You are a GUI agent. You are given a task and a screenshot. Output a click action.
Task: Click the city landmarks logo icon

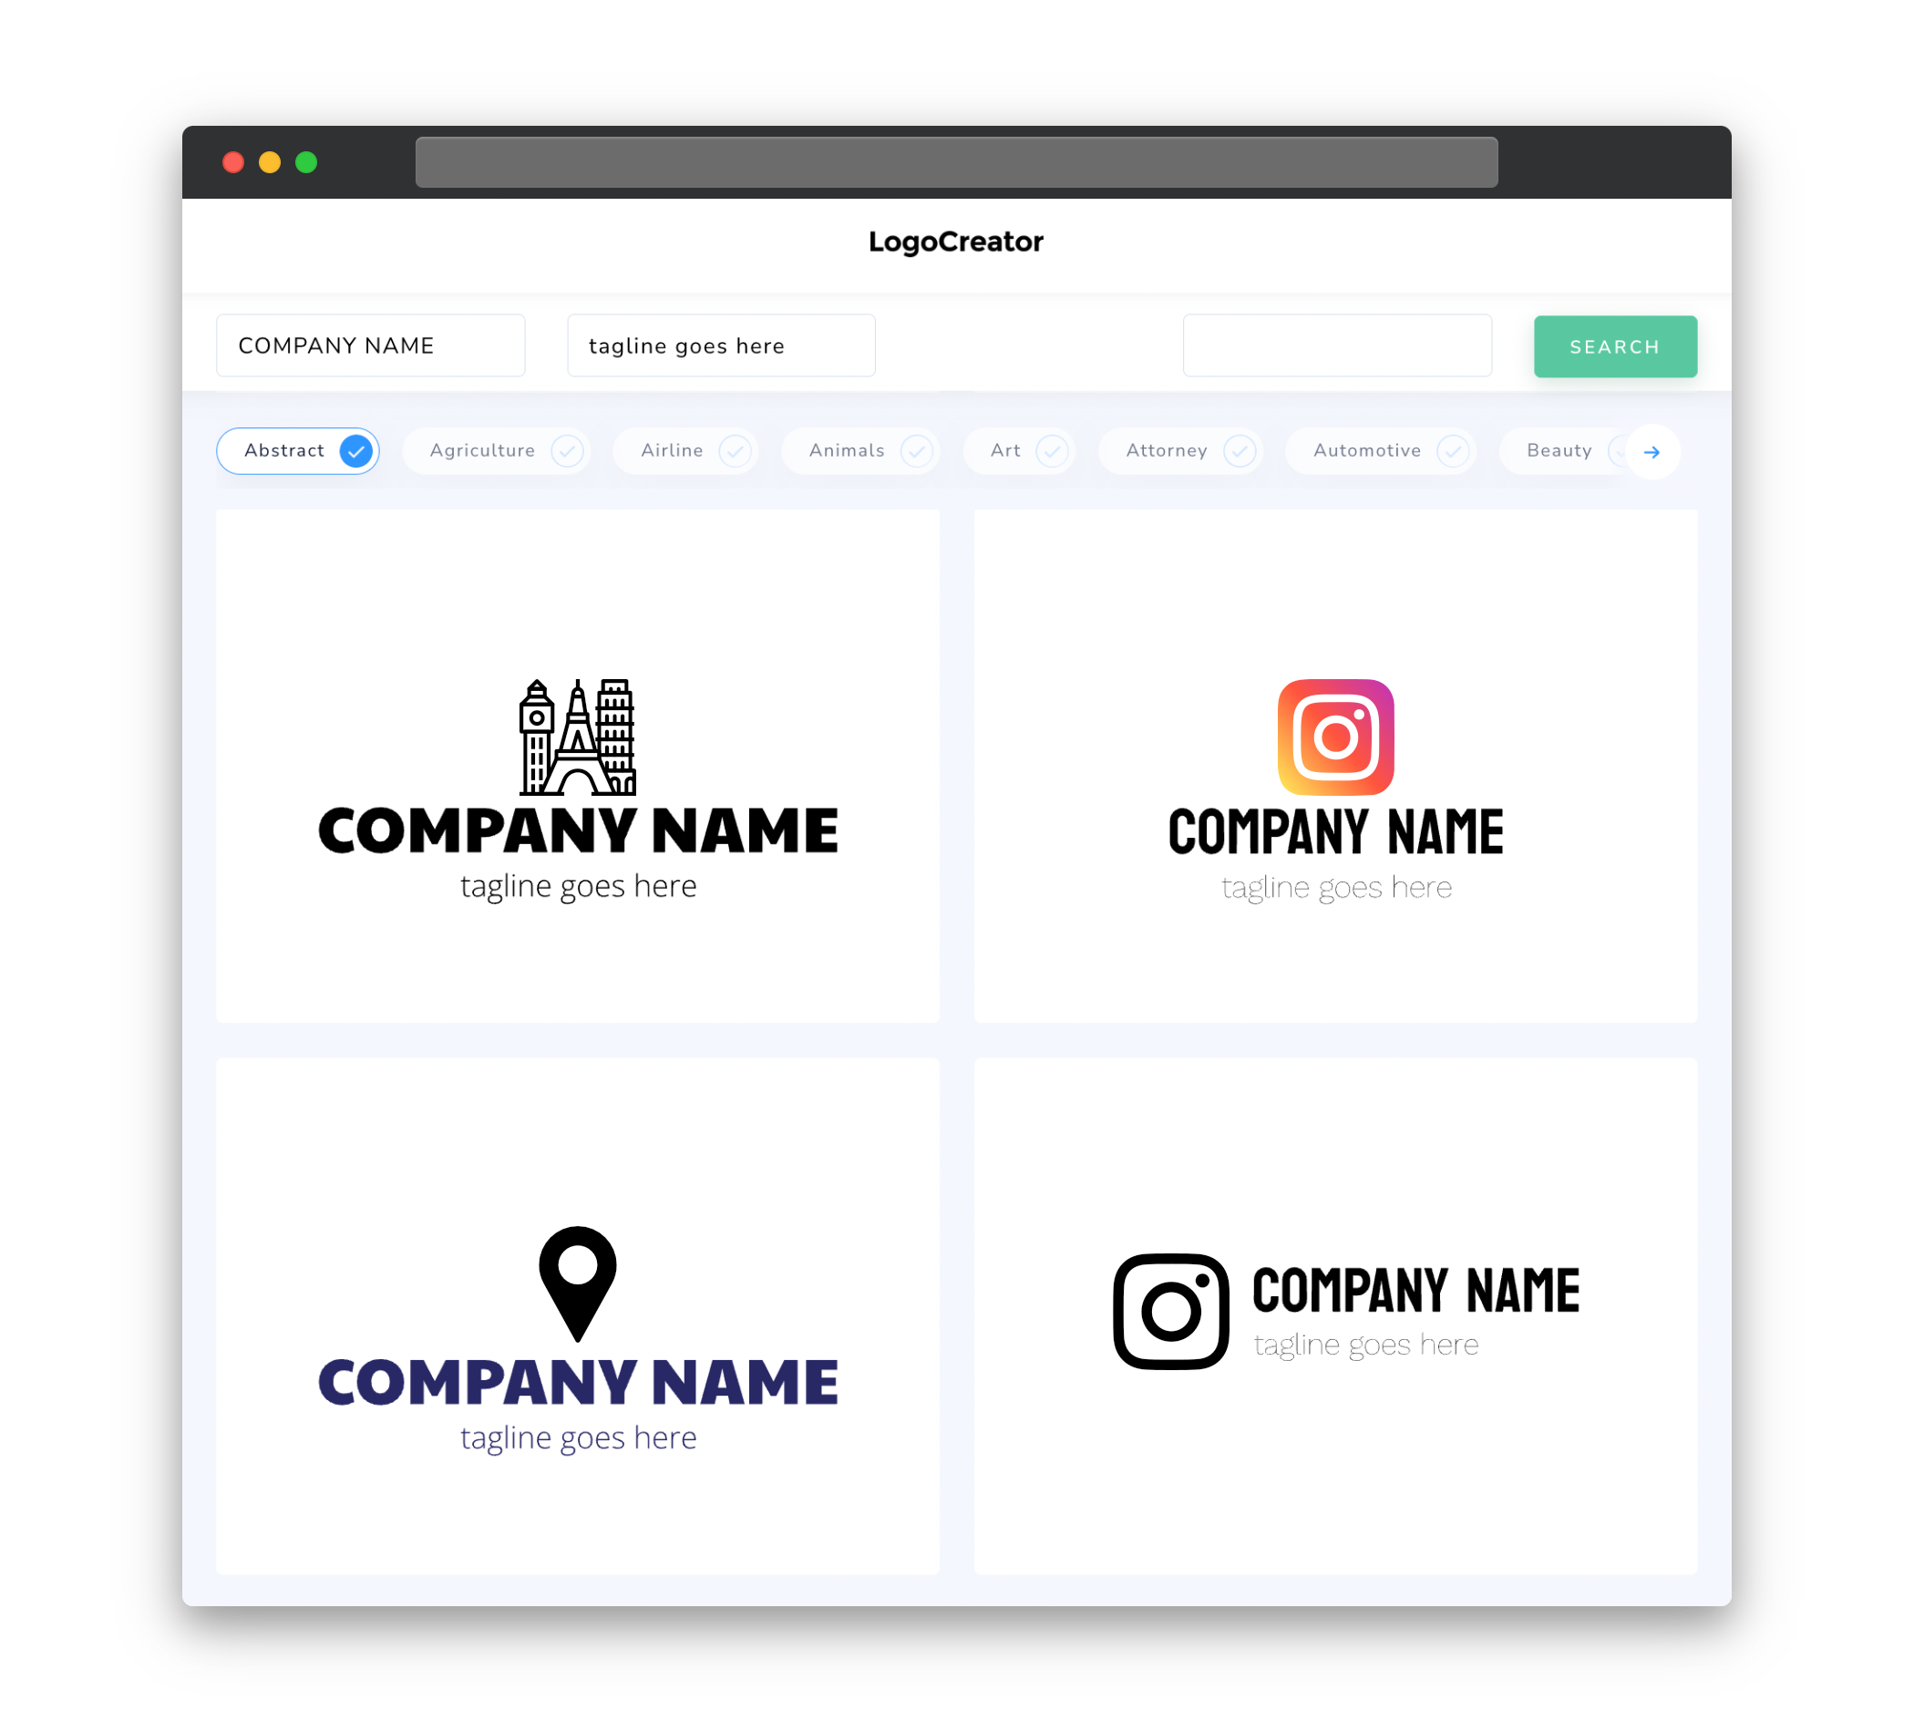pos(579,734)
